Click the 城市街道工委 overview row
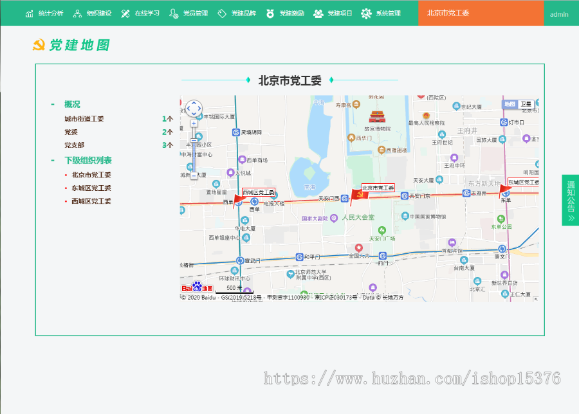This screenshot has height=414, width=579. (x=118, y=119)
